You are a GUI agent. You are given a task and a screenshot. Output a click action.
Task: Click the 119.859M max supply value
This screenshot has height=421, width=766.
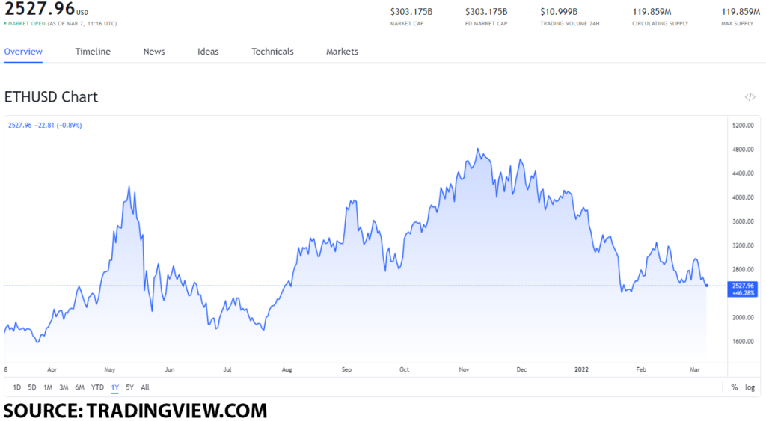[x=741, y=11]
